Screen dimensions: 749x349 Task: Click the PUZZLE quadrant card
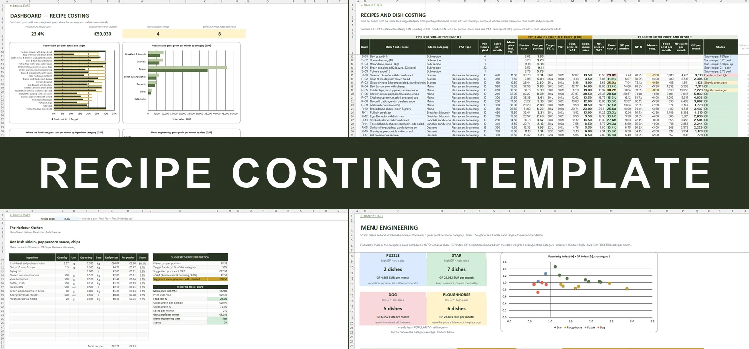(x=393, y=269)
